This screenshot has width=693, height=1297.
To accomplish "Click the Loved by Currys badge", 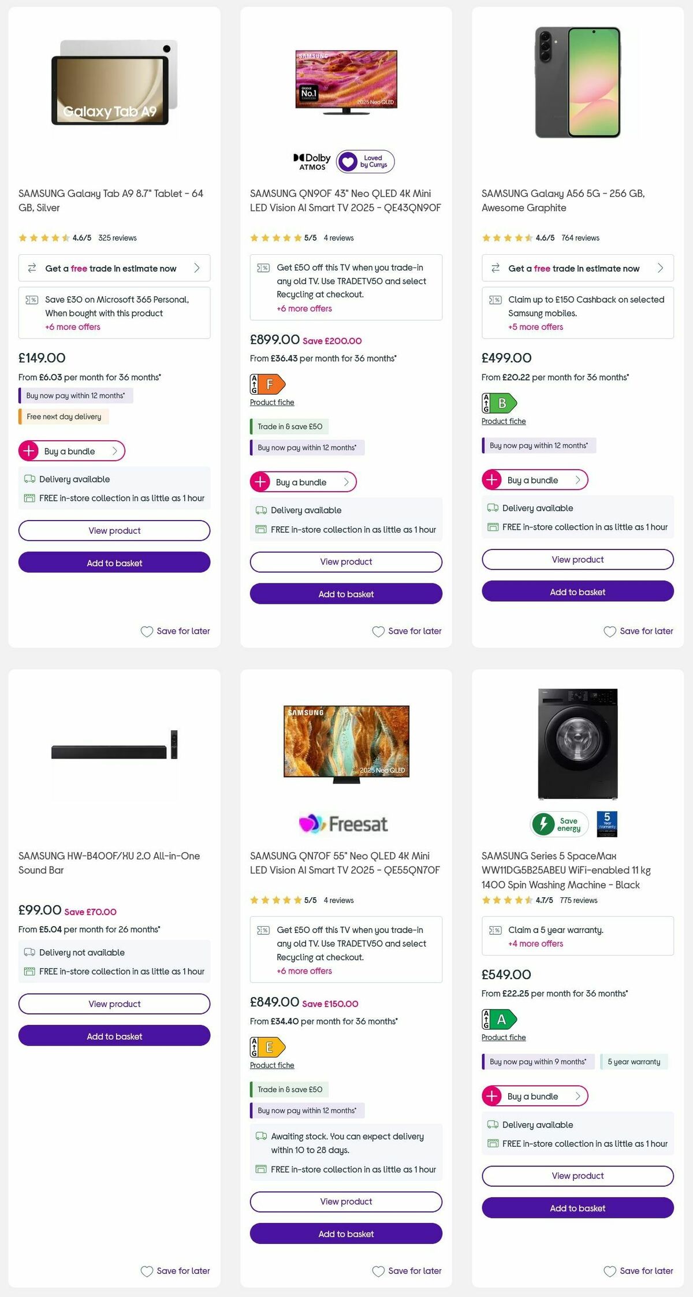I will pyautogui.click(x=366, y=161).
